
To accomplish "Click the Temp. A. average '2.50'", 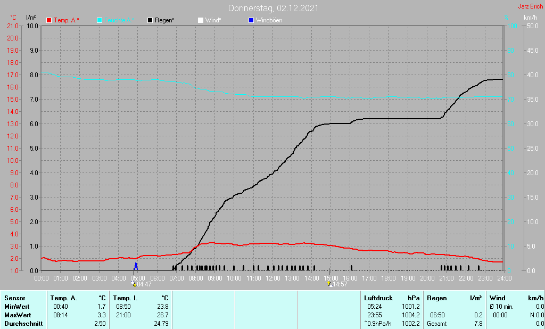I will (x=100, y=324).
